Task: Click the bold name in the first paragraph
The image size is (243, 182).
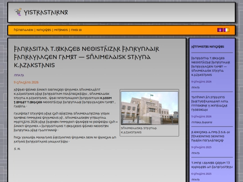Action: click(x=63, y=100)
